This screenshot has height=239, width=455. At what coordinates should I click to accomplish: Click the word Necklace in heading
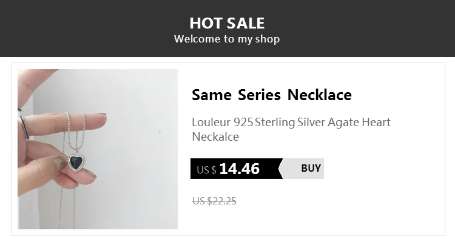pos(320,95)
